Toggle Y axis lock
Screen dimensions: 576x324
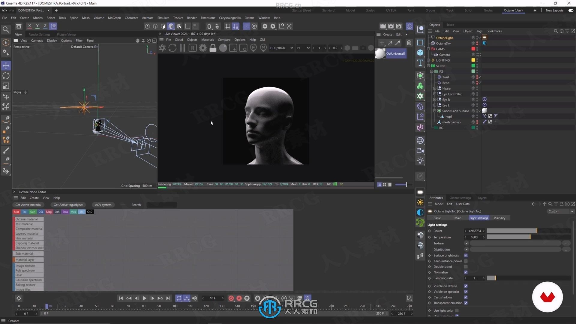[37, 26]
